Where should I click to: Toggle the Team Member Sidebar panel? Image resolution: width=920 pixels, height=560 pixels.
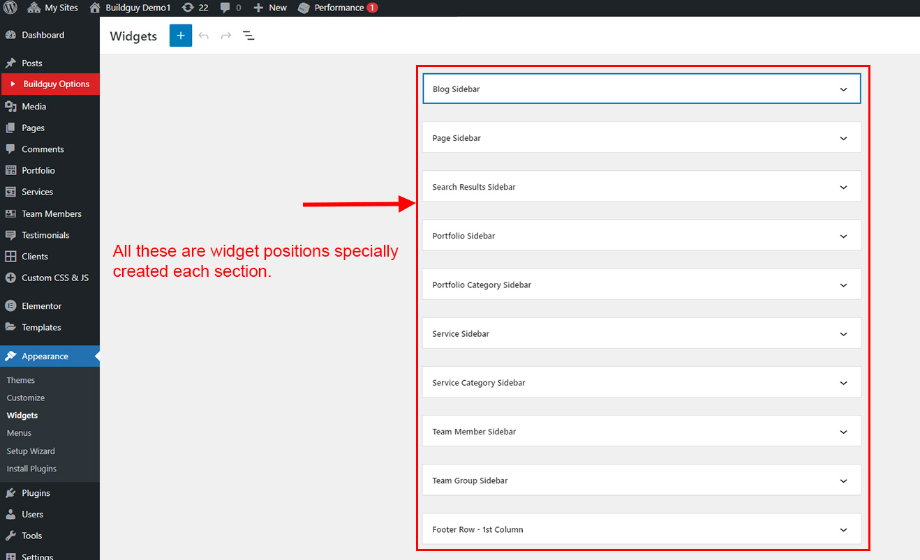pyautogui.click(x=843, y=432)
